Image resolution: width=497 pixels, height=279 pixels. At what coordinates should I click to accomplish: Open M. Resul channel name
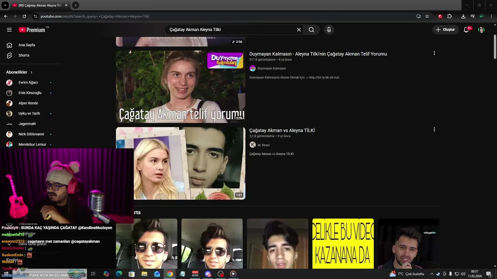(263, 145)
